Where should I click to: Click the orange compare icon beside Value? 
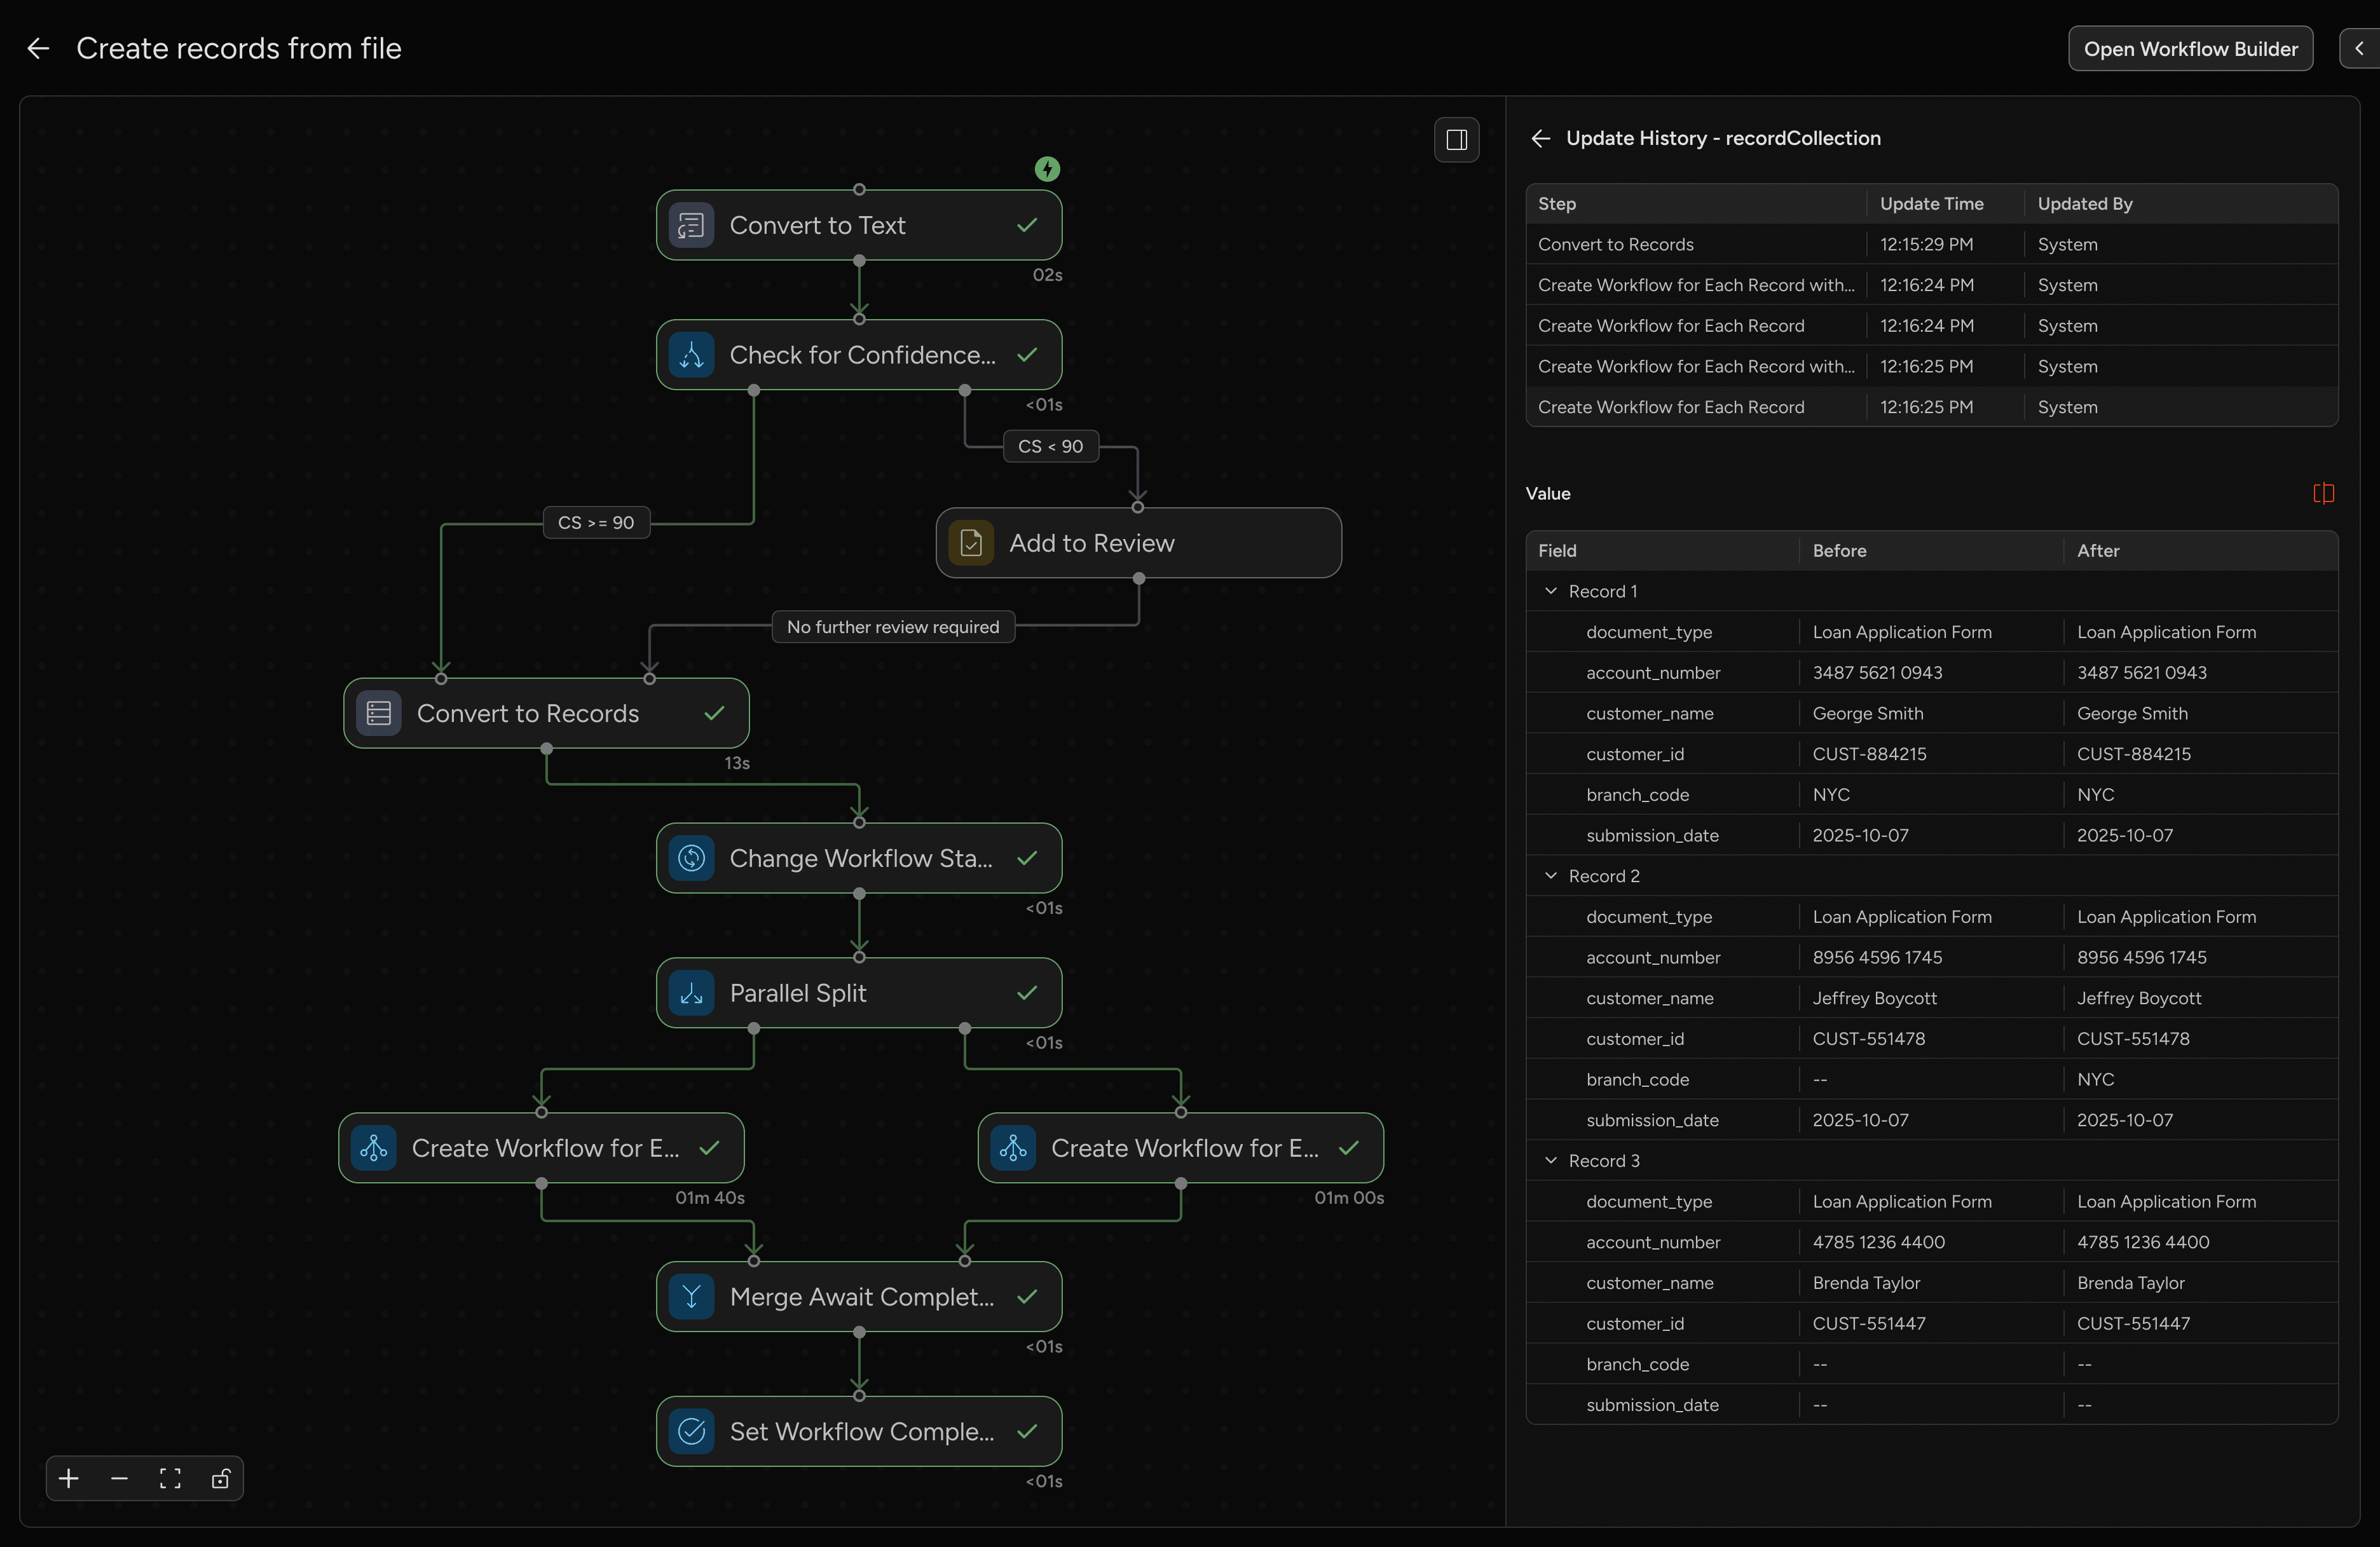click(x=2324, y=493)
